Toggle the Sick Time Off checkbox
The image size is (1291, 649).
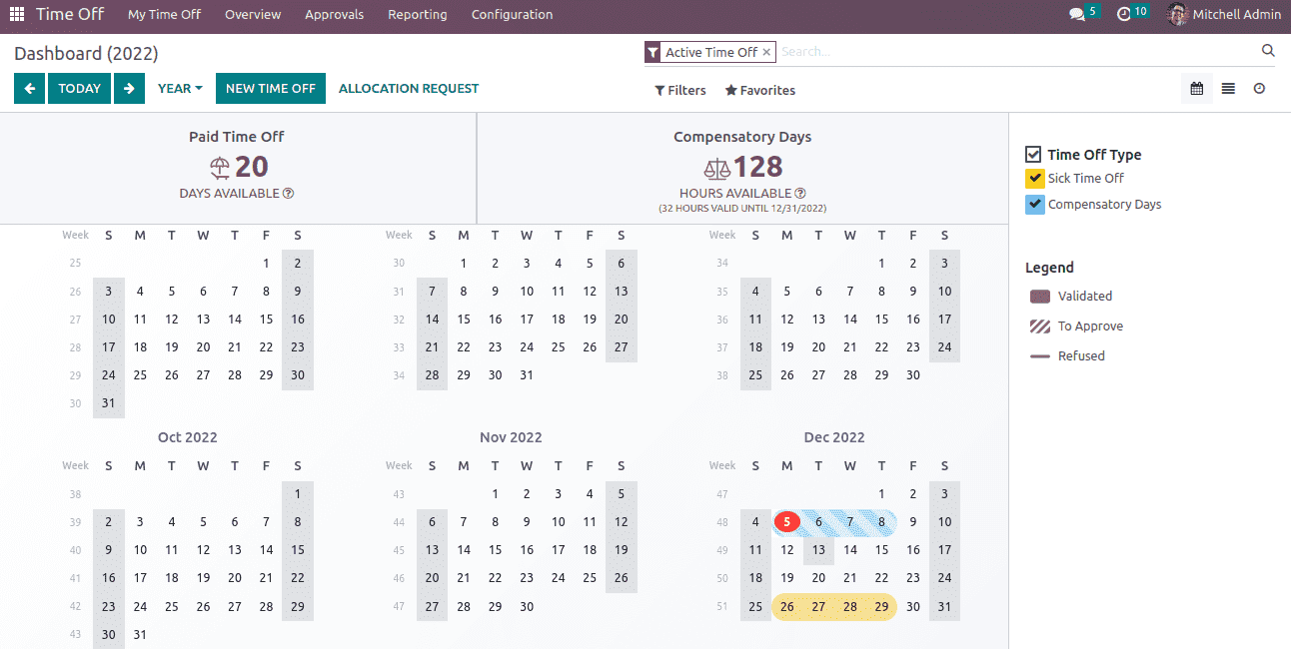(x=1035, y=179)
